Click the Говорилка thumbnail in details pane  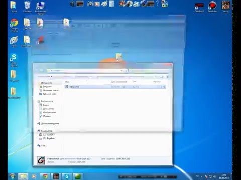(41, 160)
